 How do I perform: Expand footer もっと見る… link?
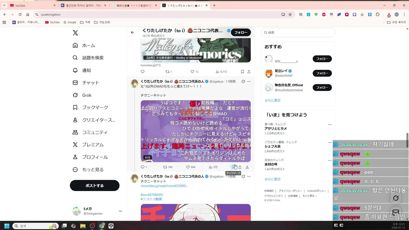[x=310, y=196]
